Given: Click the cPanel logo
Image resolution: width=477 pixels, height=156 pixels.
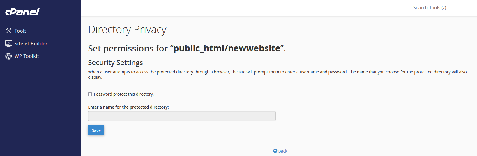Looking at the screenshot, I should (22, 12).
